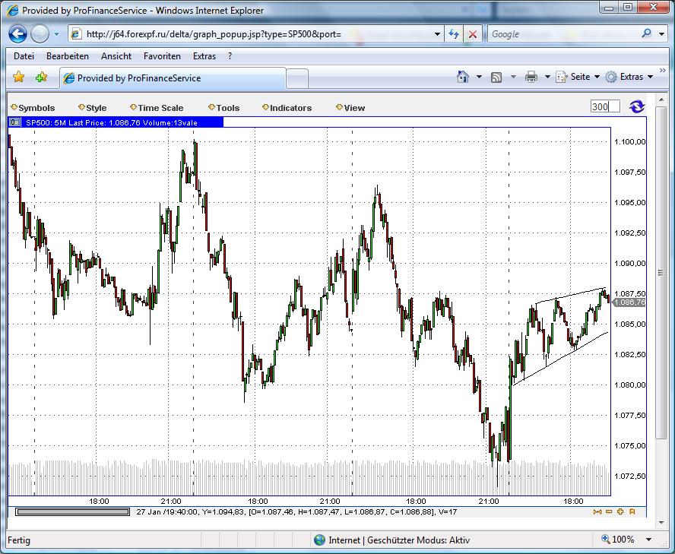Open the ? help menu
The image size is (675, 554).
[230, 56]
